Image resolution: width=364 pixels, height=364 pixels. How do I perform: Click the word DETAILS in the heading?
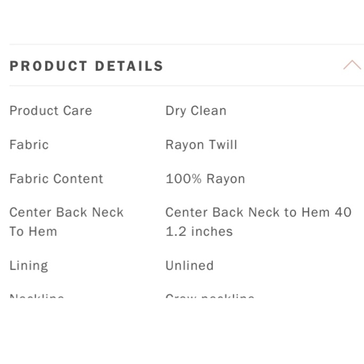[x=129, y=66]
